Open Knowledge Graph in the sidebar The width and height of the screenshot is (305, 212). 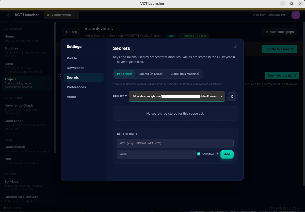click(x=27, y=109)
